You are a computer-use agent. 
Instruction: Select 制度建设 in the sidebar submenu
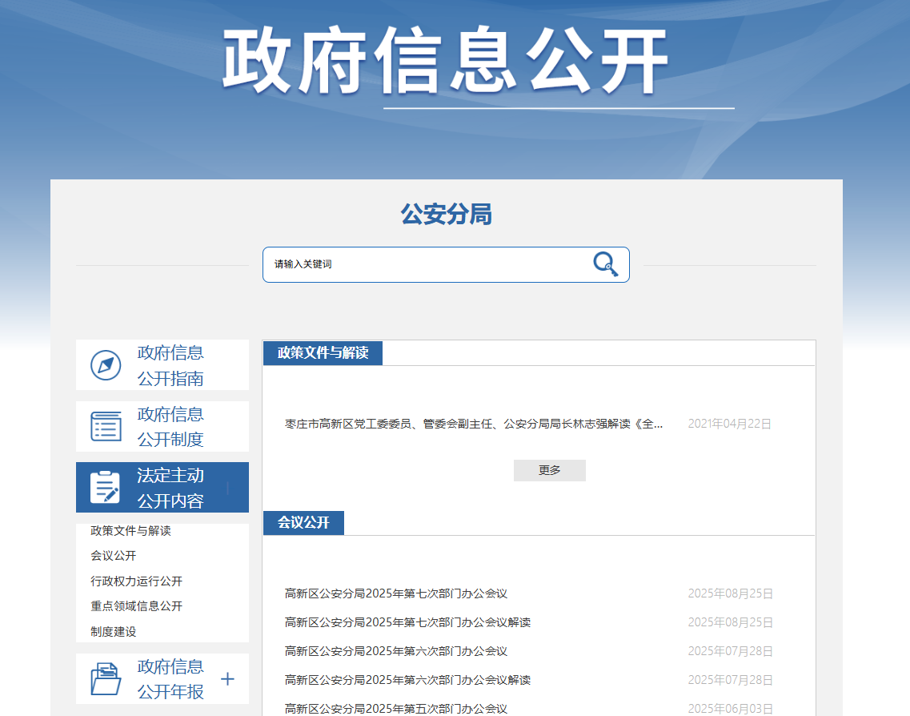pos(114,632)
